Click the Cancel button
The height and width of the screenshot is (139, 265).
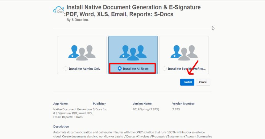[x=203, y=82]
